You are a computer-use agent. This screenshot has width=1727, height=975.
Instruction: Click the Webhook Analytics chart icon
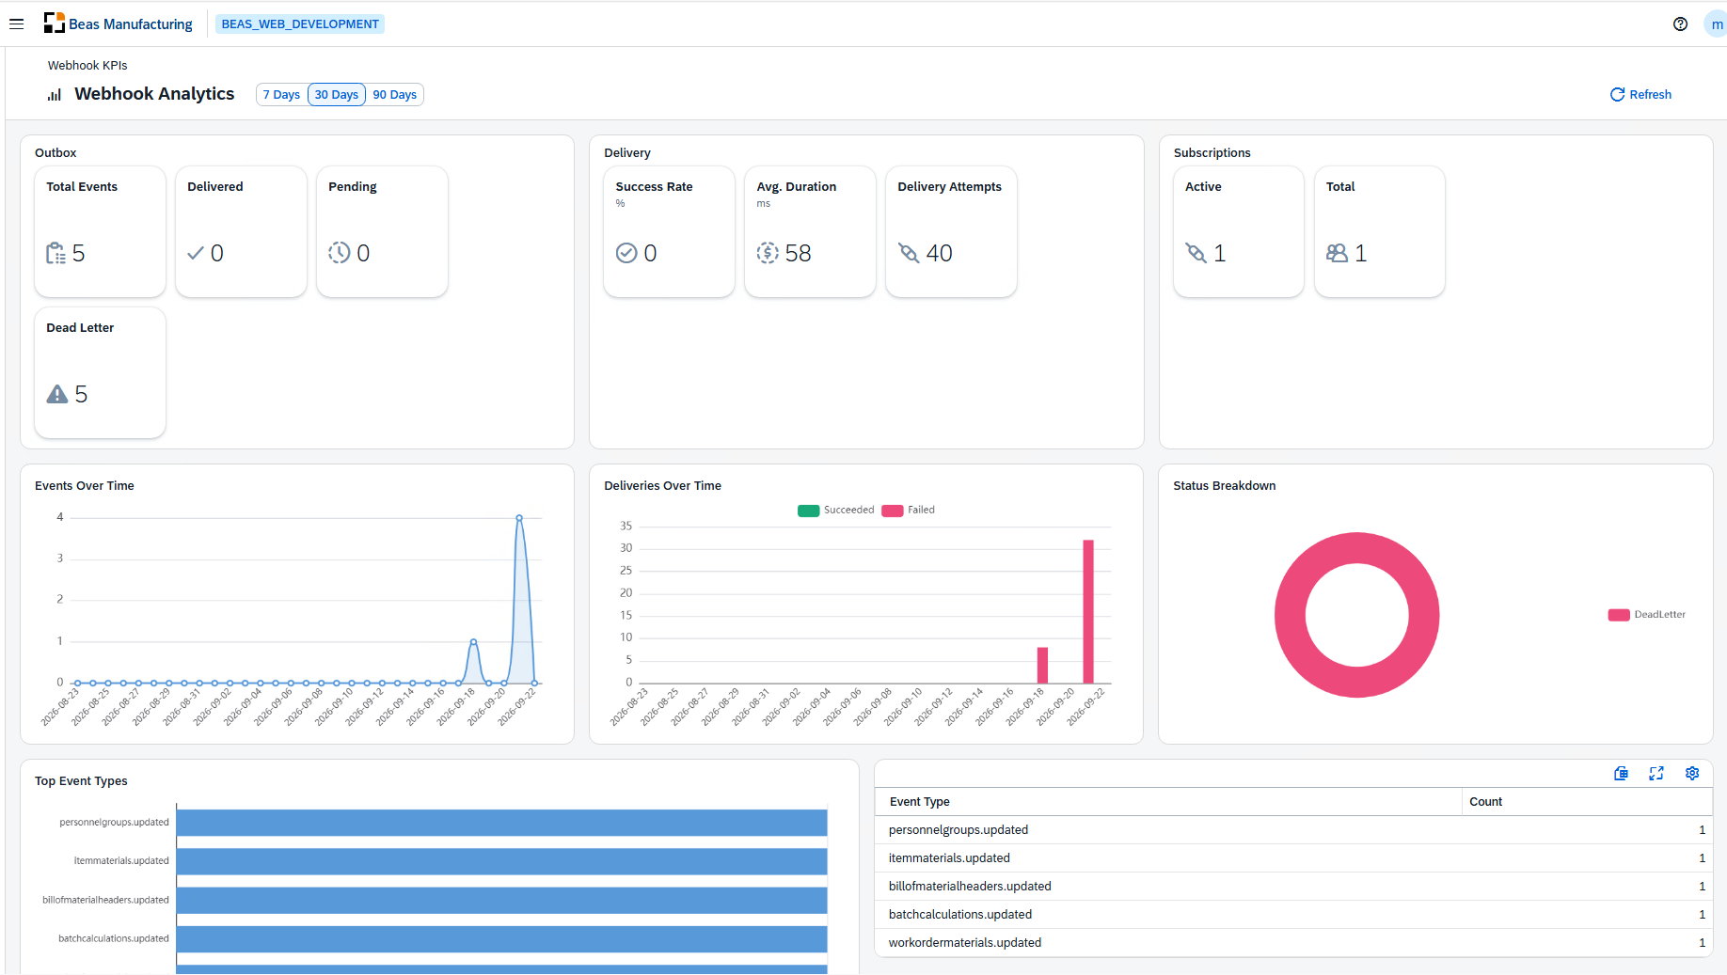(55, 95)
